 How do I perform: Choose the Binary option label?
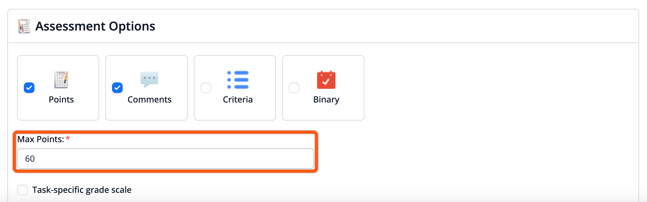326,99
